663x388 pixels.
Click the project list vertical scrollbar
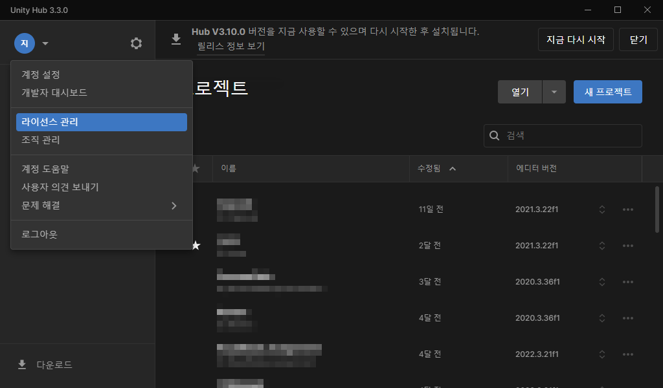click(x=657, y=210)
